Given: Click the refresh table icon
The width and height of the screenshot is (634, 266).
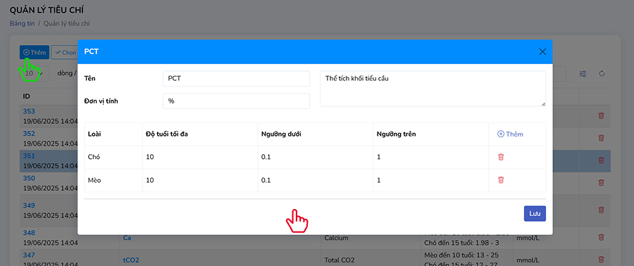Looking at the screenshot, I should click(x=602, y=73).
